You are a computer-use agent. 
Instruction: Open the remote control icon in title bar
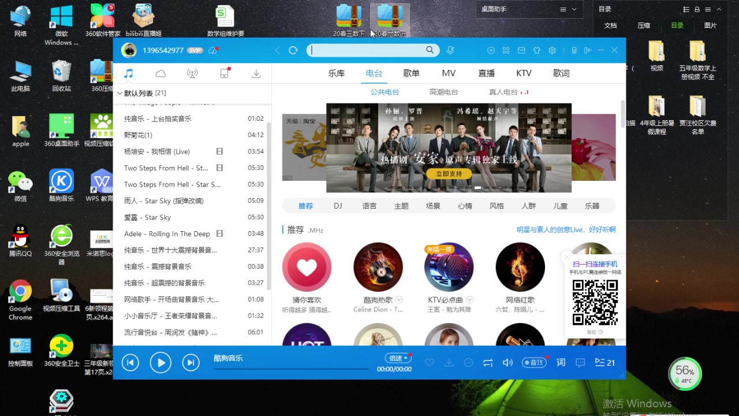pos(573,50)
